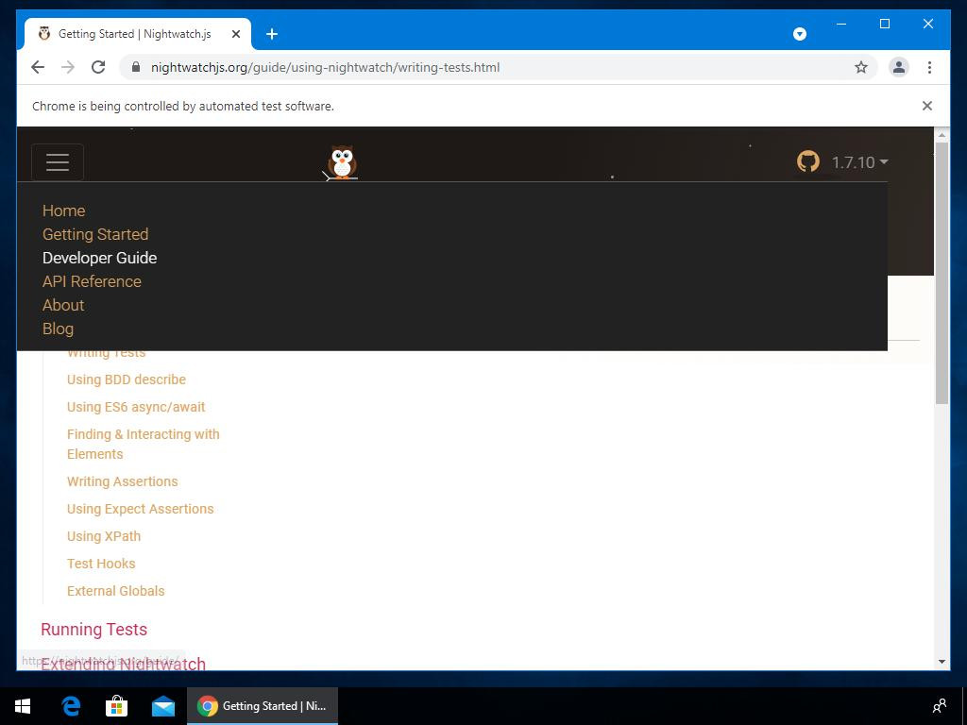Viewport: 967px width, 725px height.
Task: Click the scrollbar up arrow
Action: point(942,135)
